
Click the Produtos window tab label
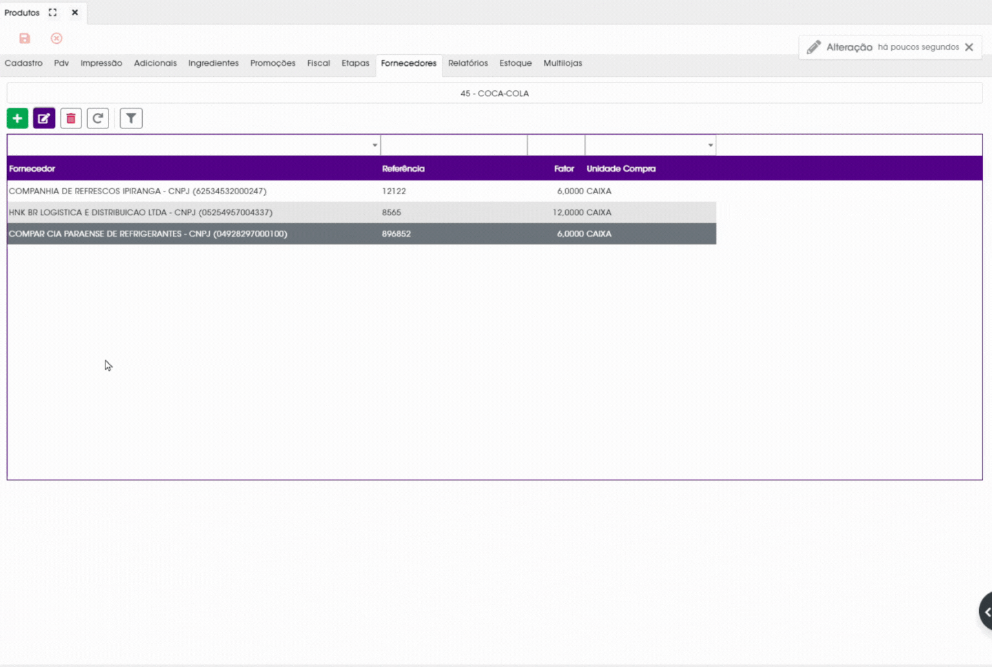tap(22, 12)
